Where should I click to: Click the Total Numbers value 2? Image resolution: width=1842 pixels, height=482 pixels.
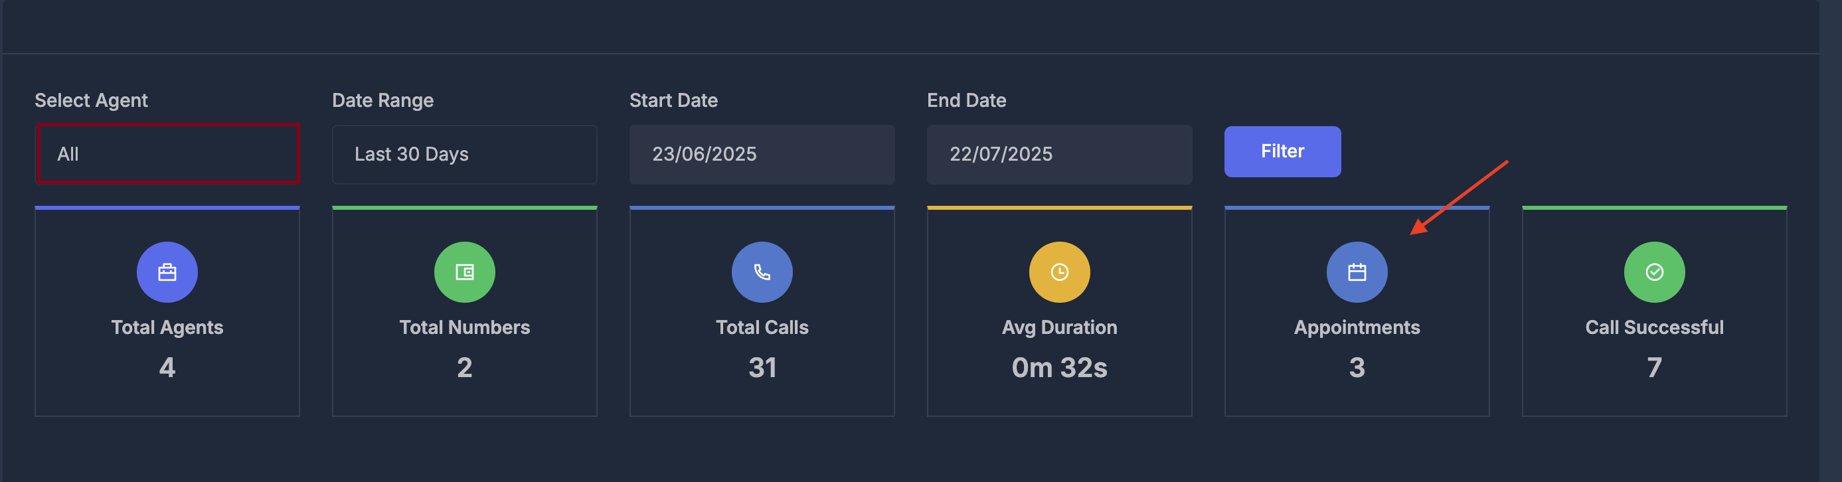[464, 367]
